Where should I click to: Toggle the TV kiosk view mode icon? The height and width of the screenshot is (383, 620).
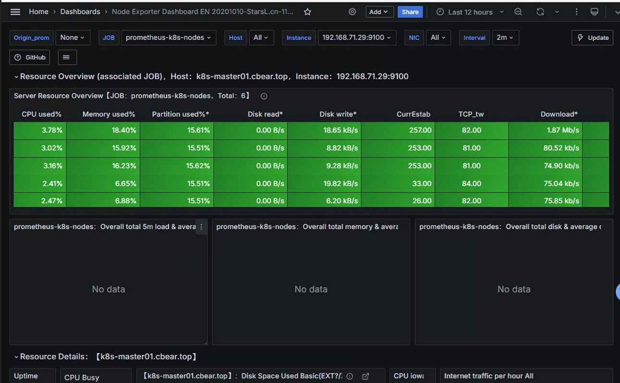[595, 12]
